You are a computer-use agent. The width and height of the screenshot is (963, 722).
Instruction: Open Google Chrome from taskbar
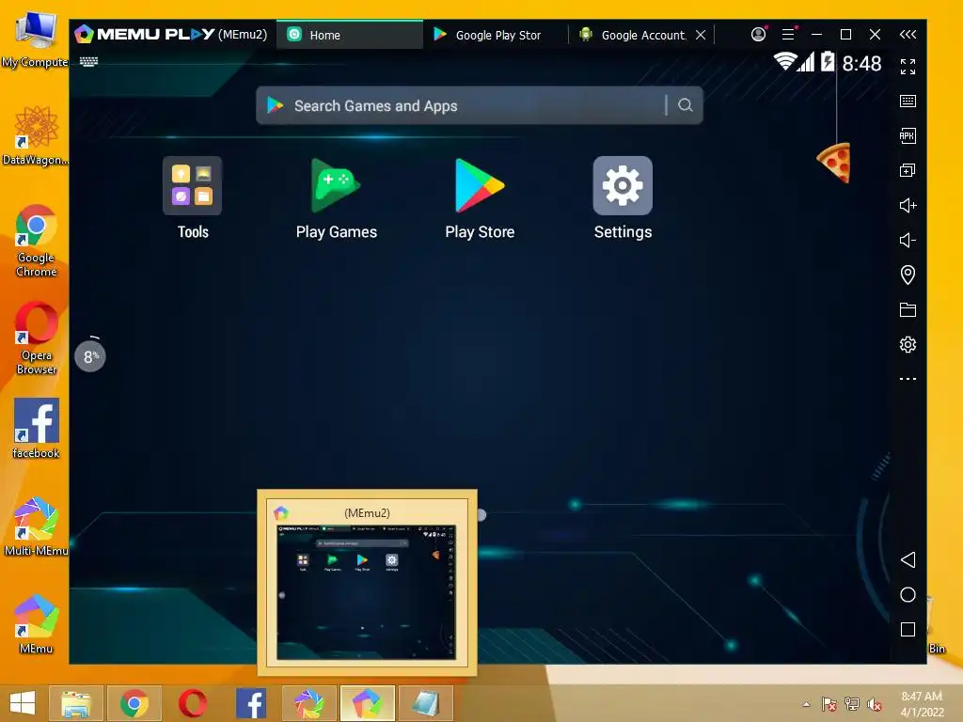click(134, 703)
